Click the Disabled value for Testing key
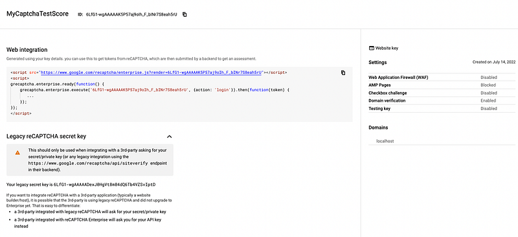This screenshot has width=518, height=237. 489,108
